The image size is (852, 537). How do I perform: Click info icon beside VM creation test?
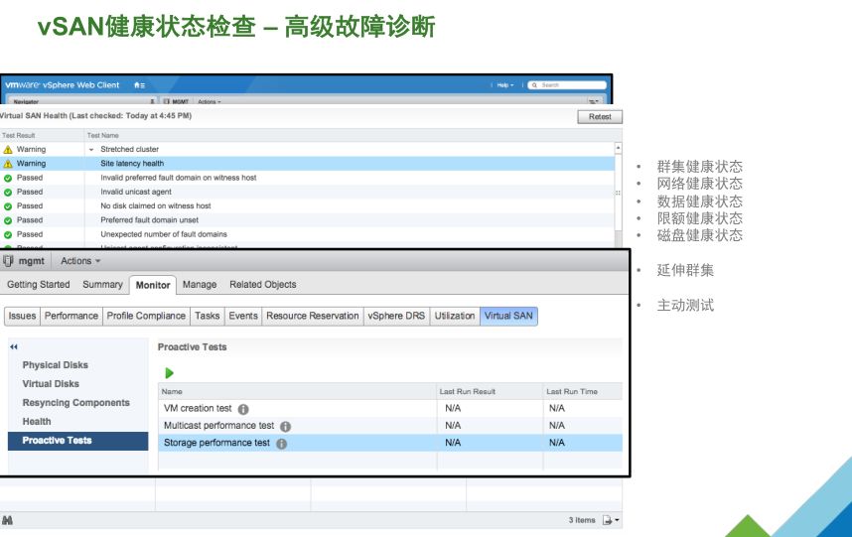tap(243, 409)
